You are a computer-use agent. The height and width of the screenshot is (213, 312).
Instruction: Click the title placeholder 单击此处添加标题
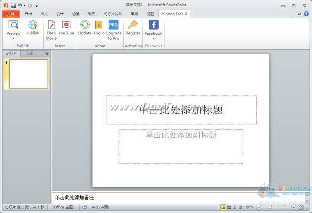tap(181, 110)
